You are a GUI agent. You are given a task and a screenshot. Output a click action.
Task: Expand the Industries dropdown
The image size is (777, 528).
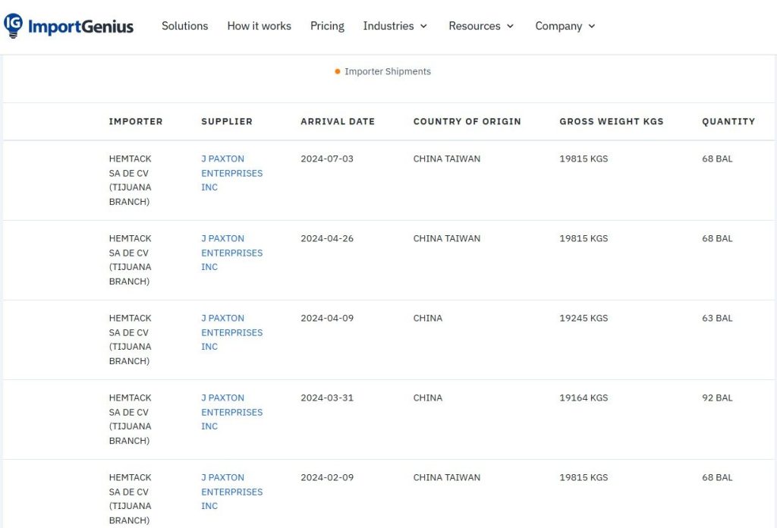pos(395,26)
